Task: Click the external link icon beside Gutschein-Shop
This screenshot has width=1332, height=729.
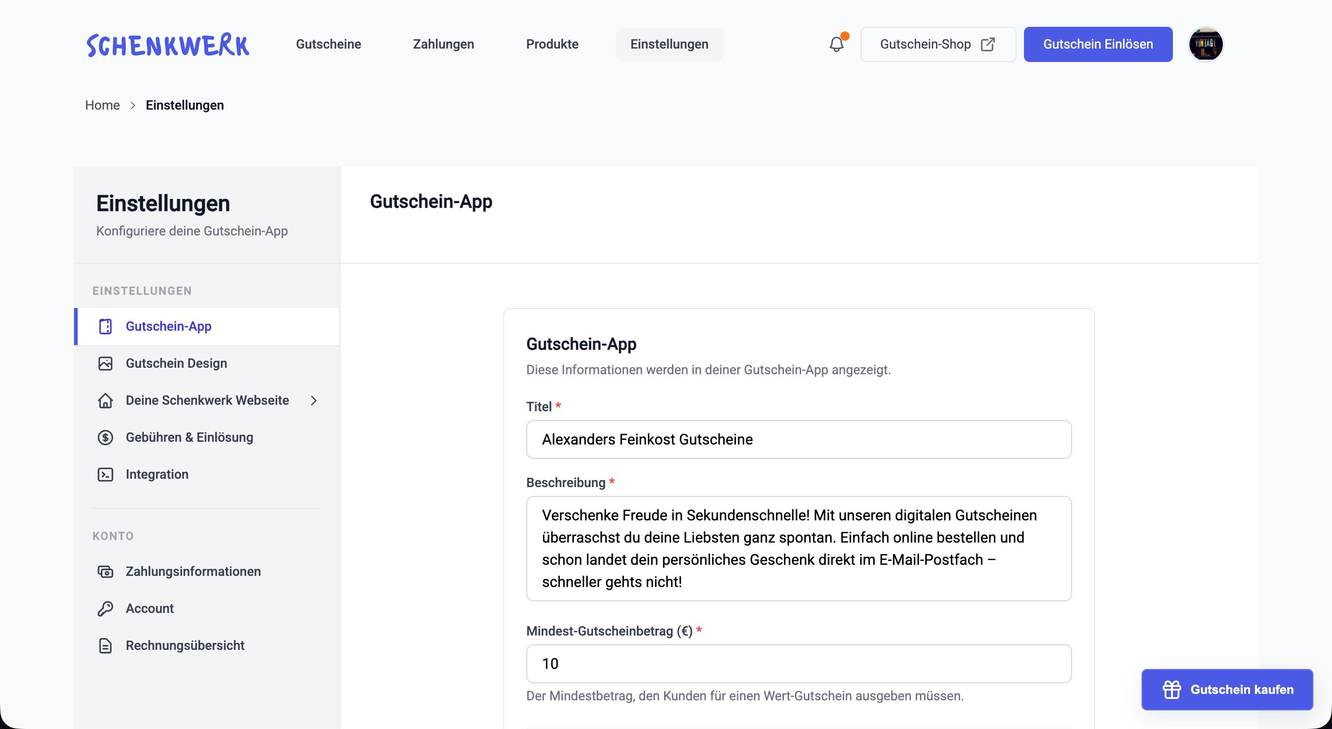Action: click(x=987, y=44)
